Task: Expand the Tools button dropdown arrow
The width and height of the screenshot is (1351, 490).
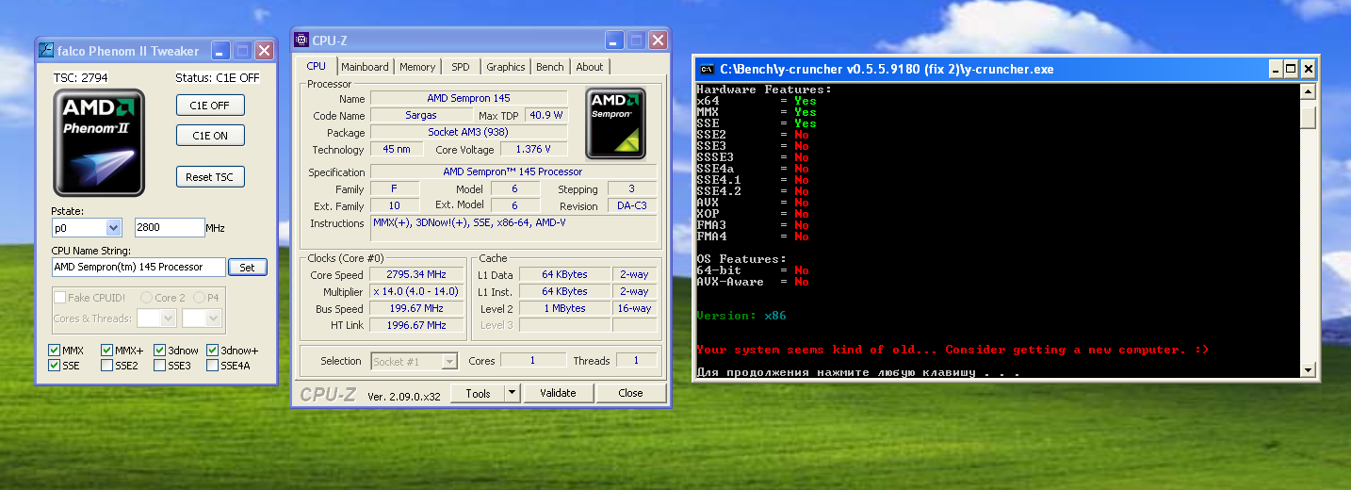Action: (512, 393)
